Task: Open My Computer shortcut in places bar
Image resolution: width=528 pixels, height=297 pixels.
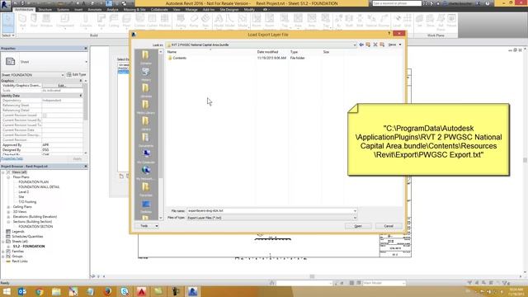Action: click(x=146, y=156)
